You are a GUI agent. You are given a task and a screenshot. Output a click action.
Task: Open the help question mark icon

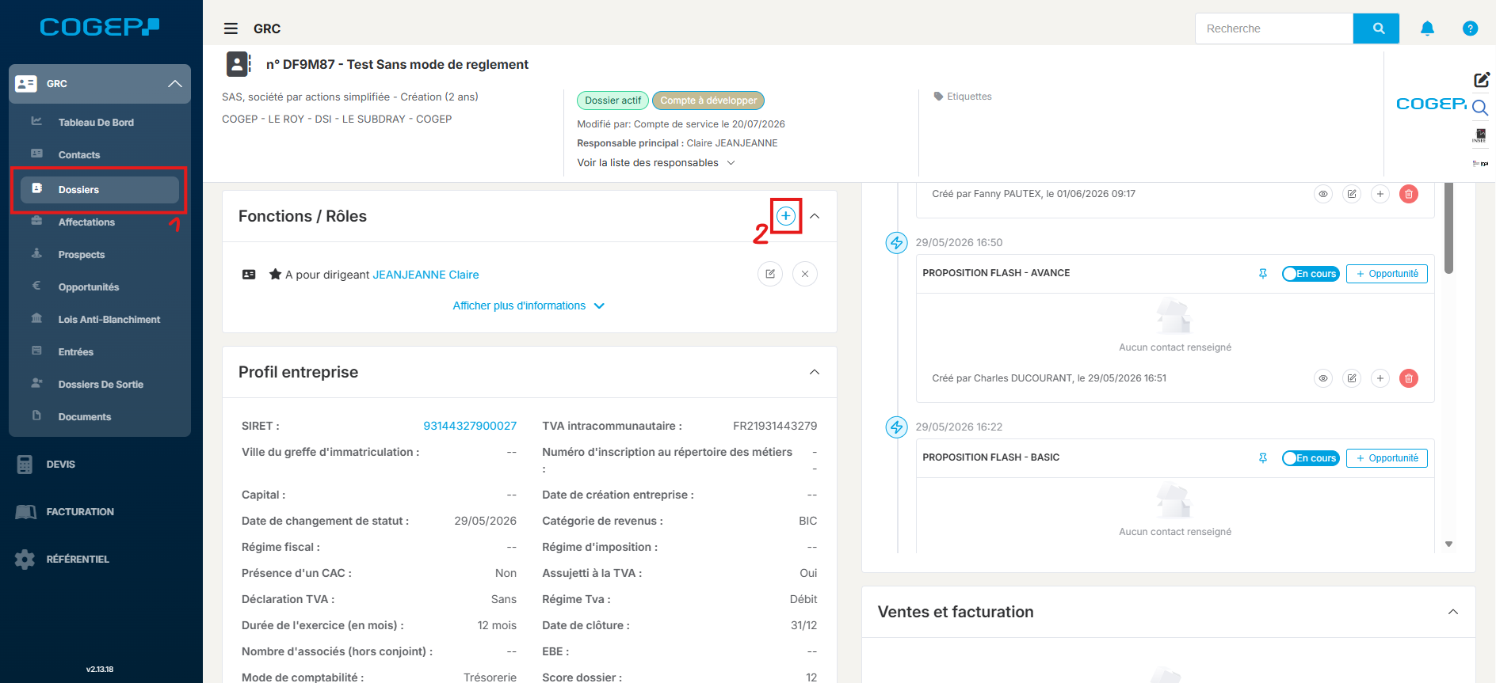click(x=1470, y=28)
